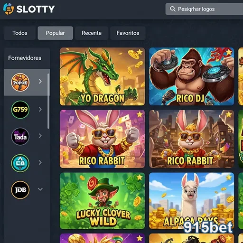The width and height of the screenshot is (243, 243).
Task: Favorite Yo Dragon with its star
Action: click(140, 52)
